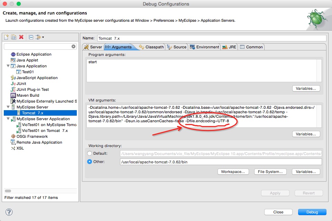Viewport: 332px width, 221px height.
Task: Click Variables button under VM arguments
Action: click(x=306, y=134)
